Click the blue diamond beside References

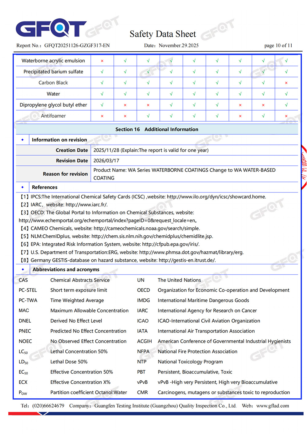click(22, 187)
